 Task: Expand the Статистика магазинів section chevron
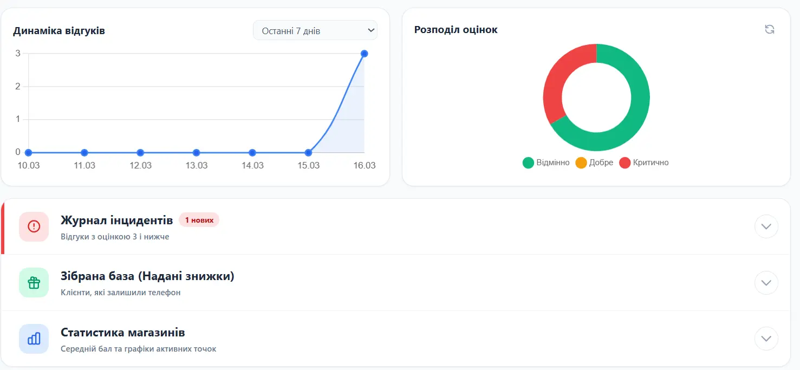point(766,339)
